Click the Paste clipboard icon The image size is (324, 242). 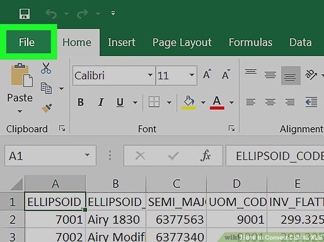22,75
